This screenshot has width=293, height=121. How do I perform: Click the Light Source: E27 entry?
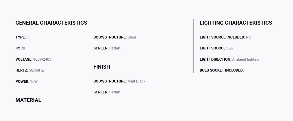[x=217, y=48]
